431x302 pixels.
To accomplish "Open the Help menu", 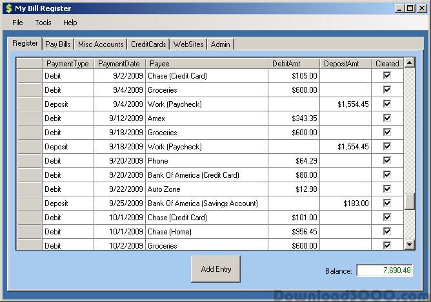I will tap(70, 23).
